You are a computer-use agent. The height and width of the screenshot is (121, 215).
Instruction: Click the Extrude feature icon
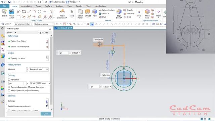tap(88, 12)
